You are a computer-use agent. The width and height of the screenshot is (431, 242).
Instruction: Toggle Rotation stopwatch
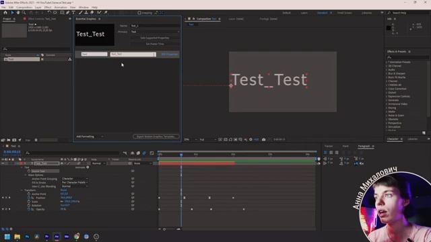29,205
